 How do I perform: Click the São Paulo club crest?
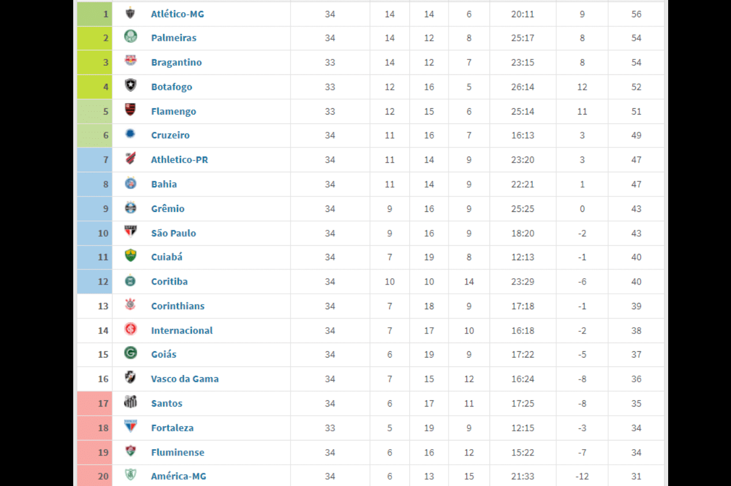coord(130,233)
